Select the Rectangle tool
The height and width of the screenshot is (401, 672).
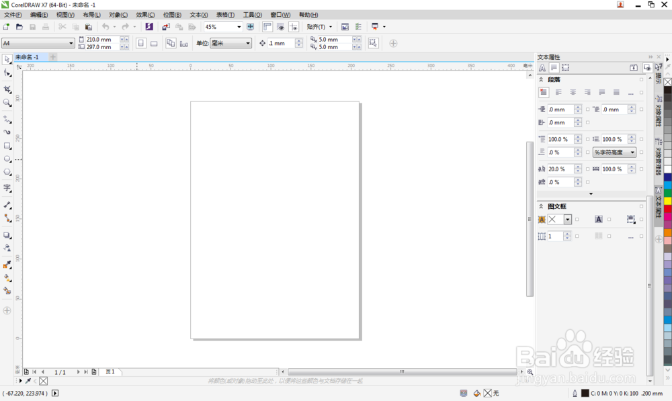(7, 146)
